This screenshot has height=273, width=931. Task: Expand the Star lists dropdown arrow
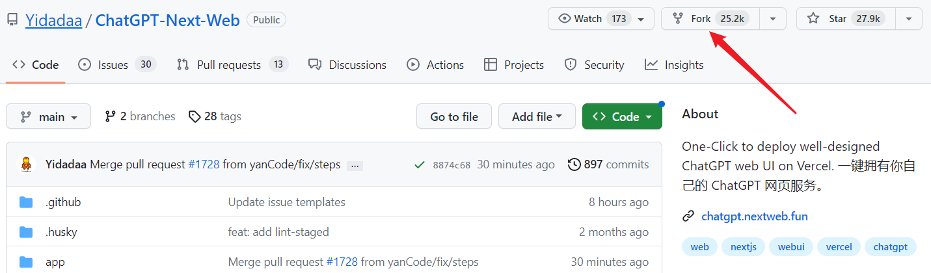tap(909, 19)
